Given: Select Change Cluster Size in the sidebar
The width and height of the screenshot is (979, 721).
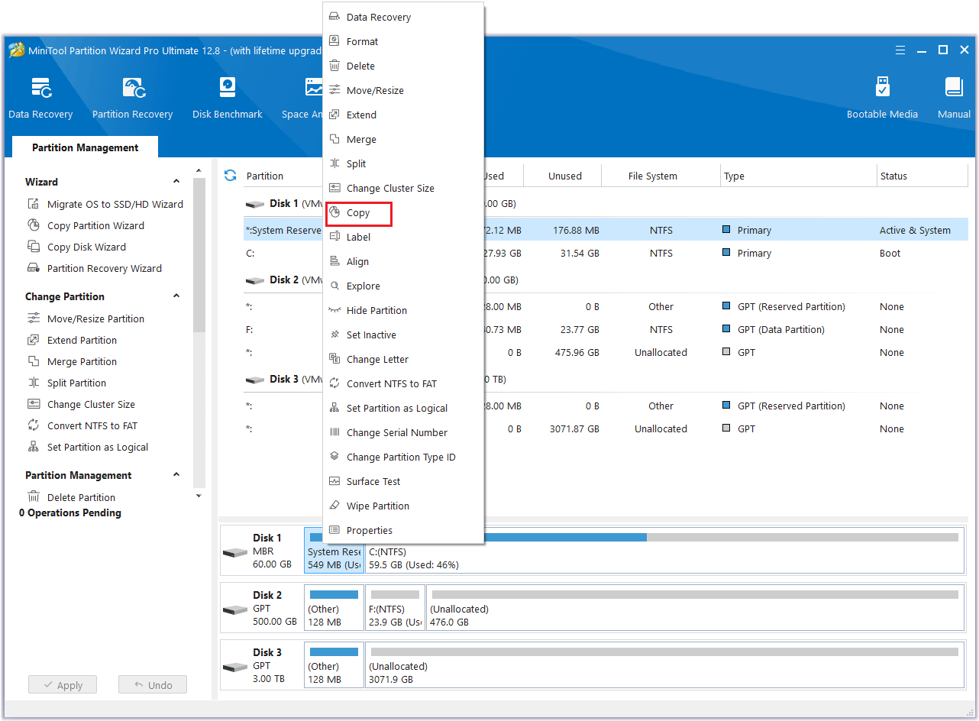Looking at the screenshot, I should point(81,404).
